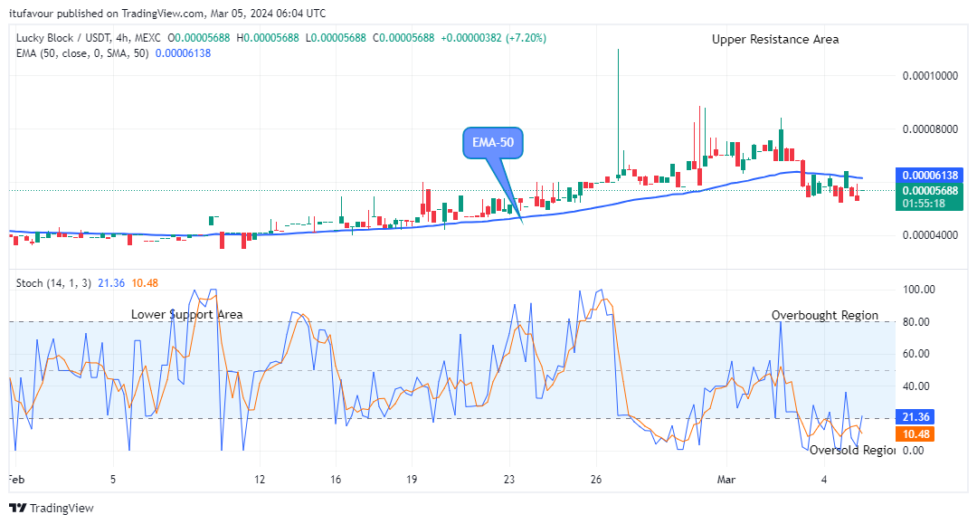Click the Overbought Region annotation
977x524 pixels.
point(825,315)
